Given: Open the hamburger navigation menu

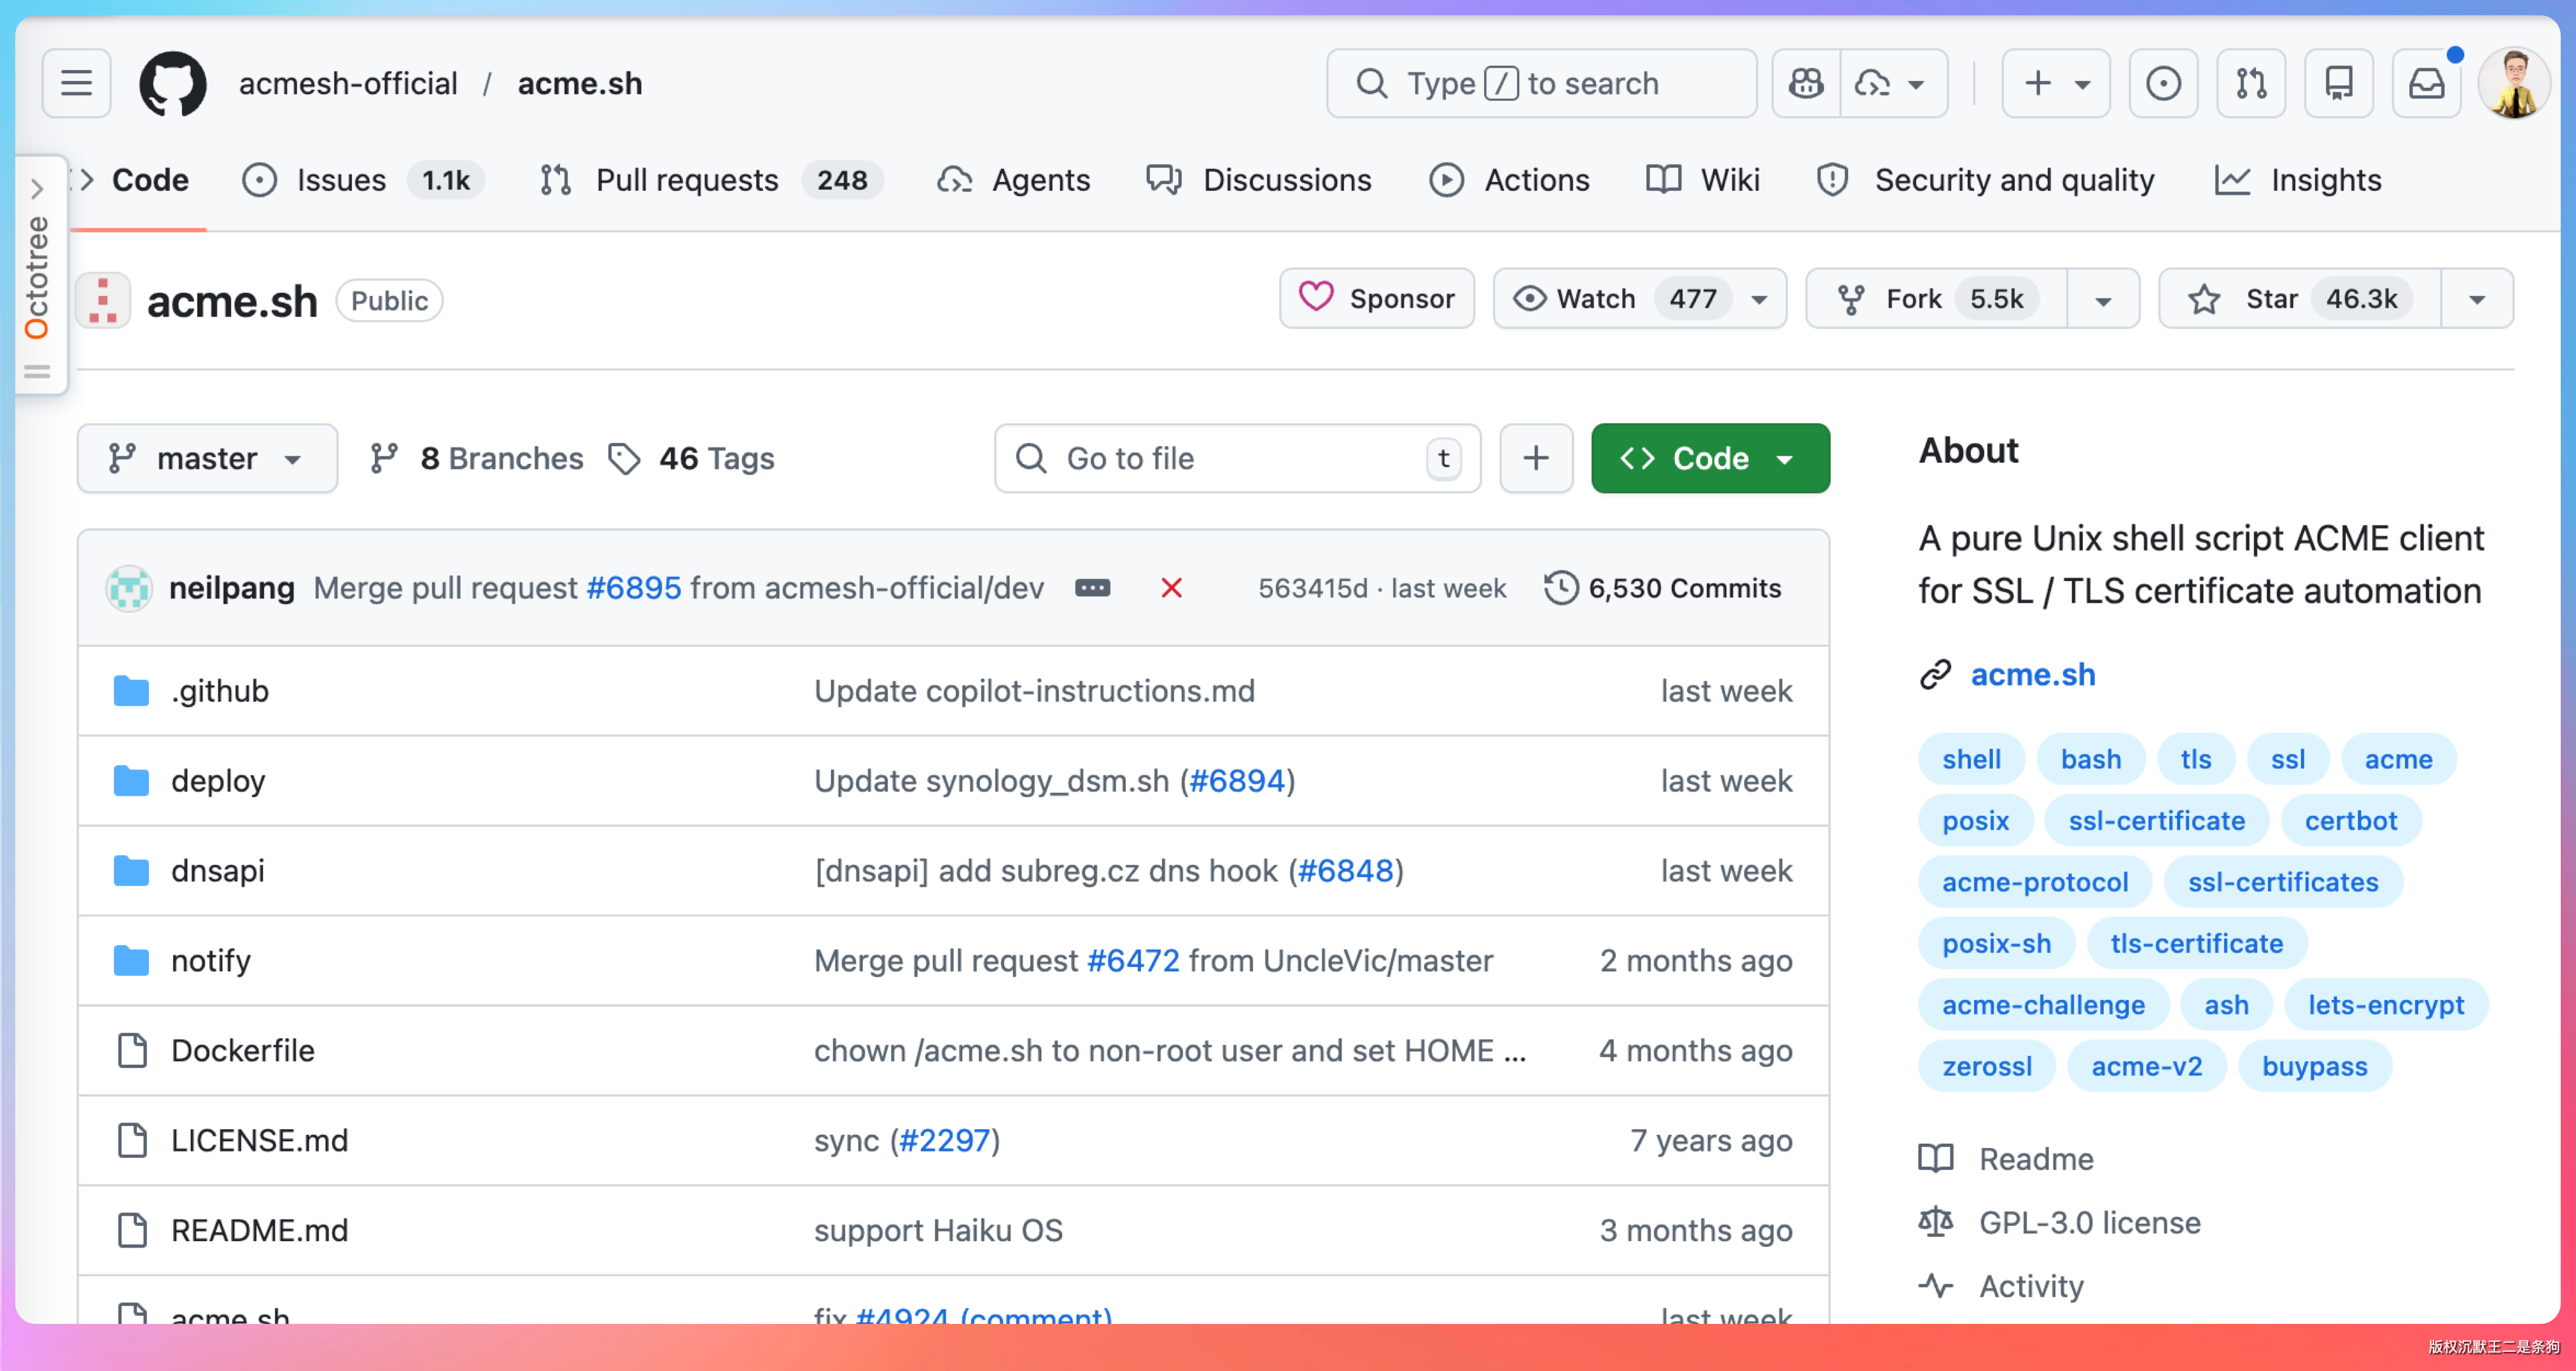Looking at the screenshot, I should point(76,84).
